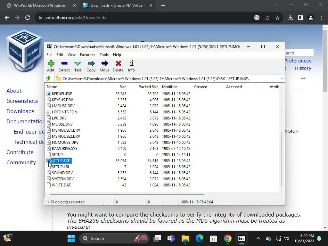Click the Windows taskbar Search box

(115, 238)
